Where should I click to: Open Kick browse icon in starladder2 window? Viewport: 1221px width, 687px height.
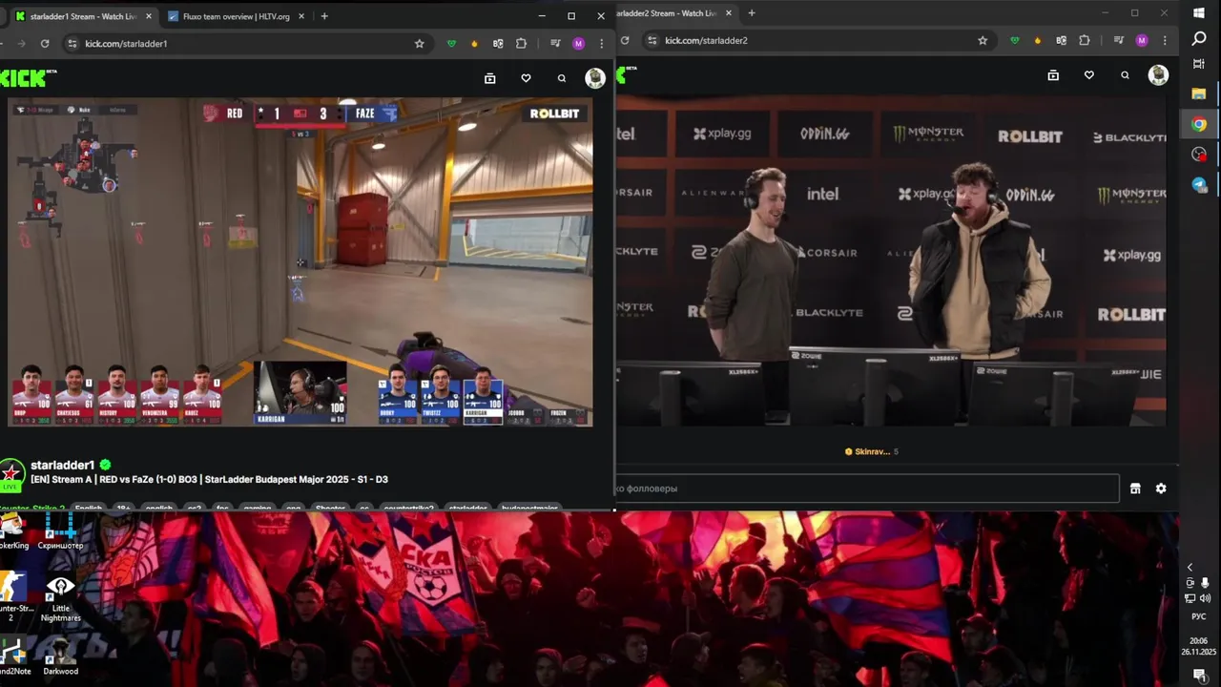[1053, 75]
